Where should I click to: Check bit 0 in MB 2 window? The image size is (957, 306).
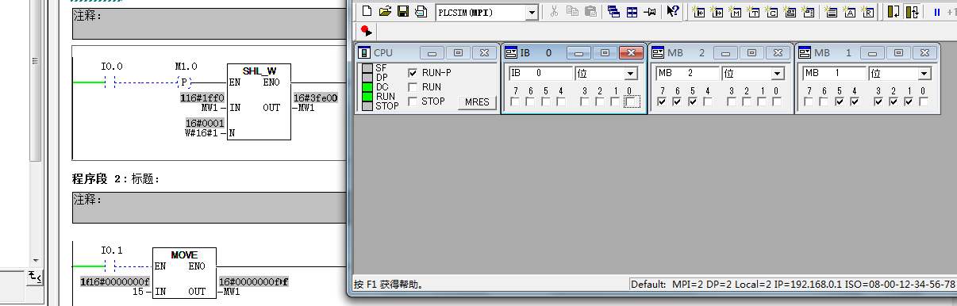coord(777,101)
